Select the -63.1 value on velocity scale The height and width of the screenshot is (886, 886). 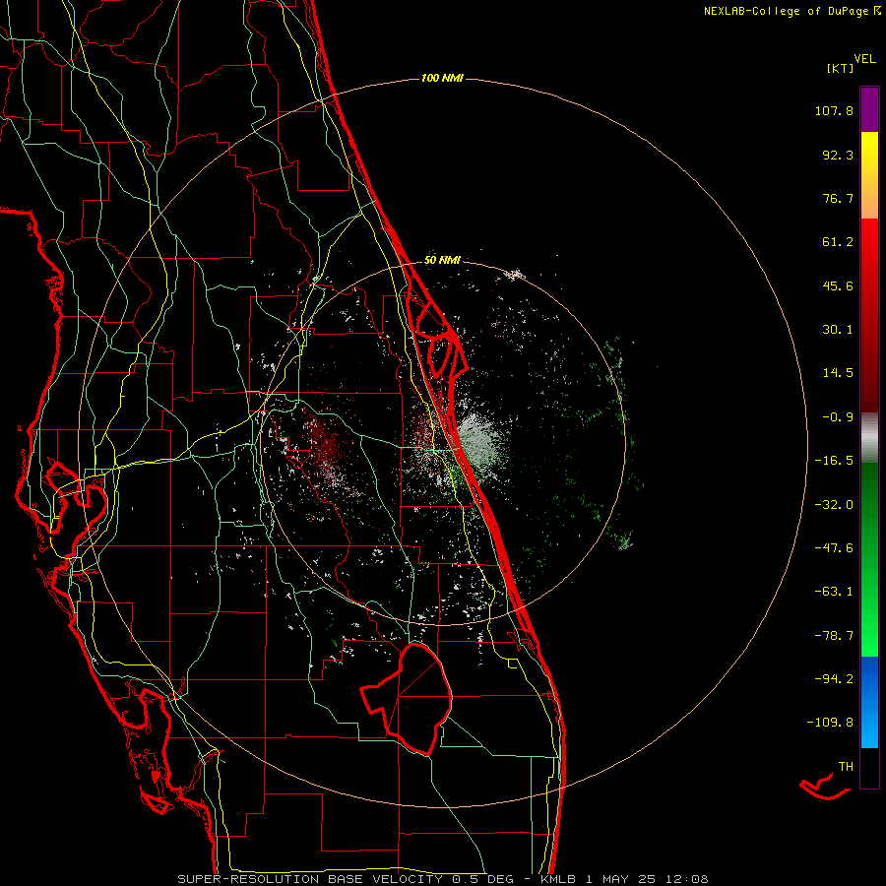click(x=834, y=592)
